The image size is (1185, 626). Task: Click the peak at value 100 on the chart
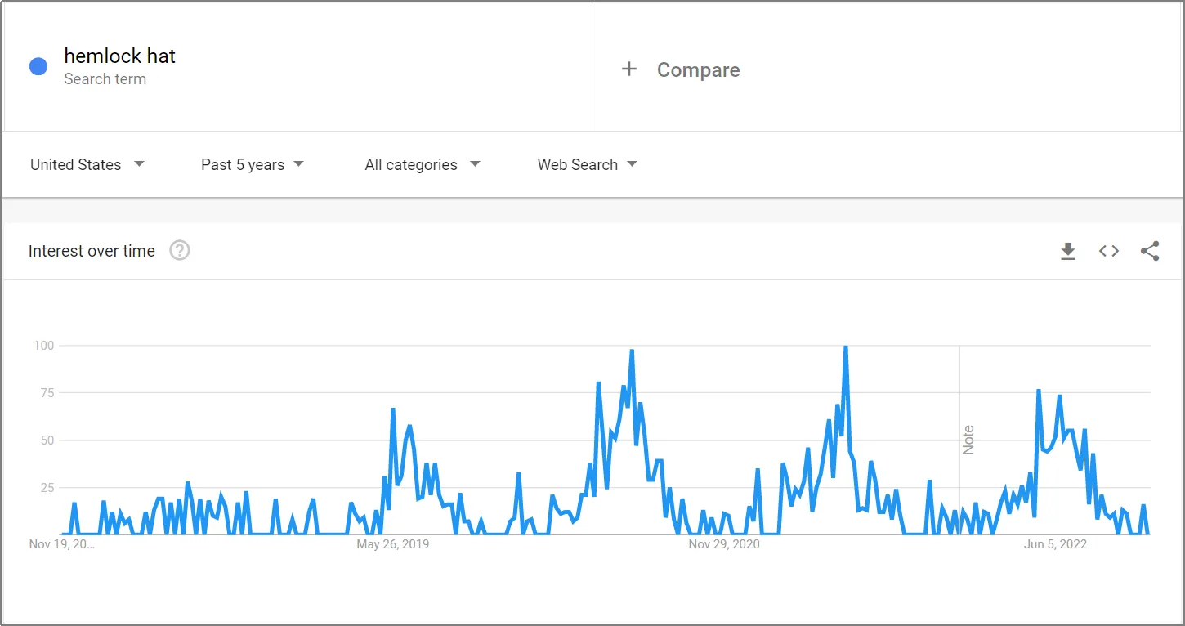click(844, 346)
